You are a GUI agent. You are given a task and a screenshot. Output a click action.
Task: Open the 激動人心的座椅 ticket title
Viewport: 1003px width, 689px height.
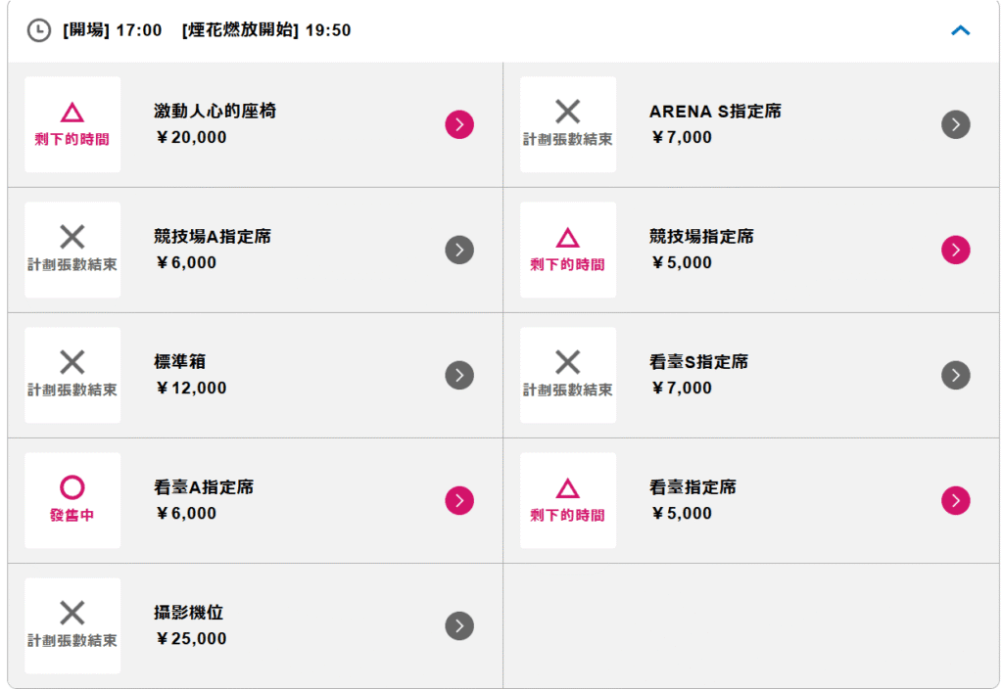(x=215, y=112)
